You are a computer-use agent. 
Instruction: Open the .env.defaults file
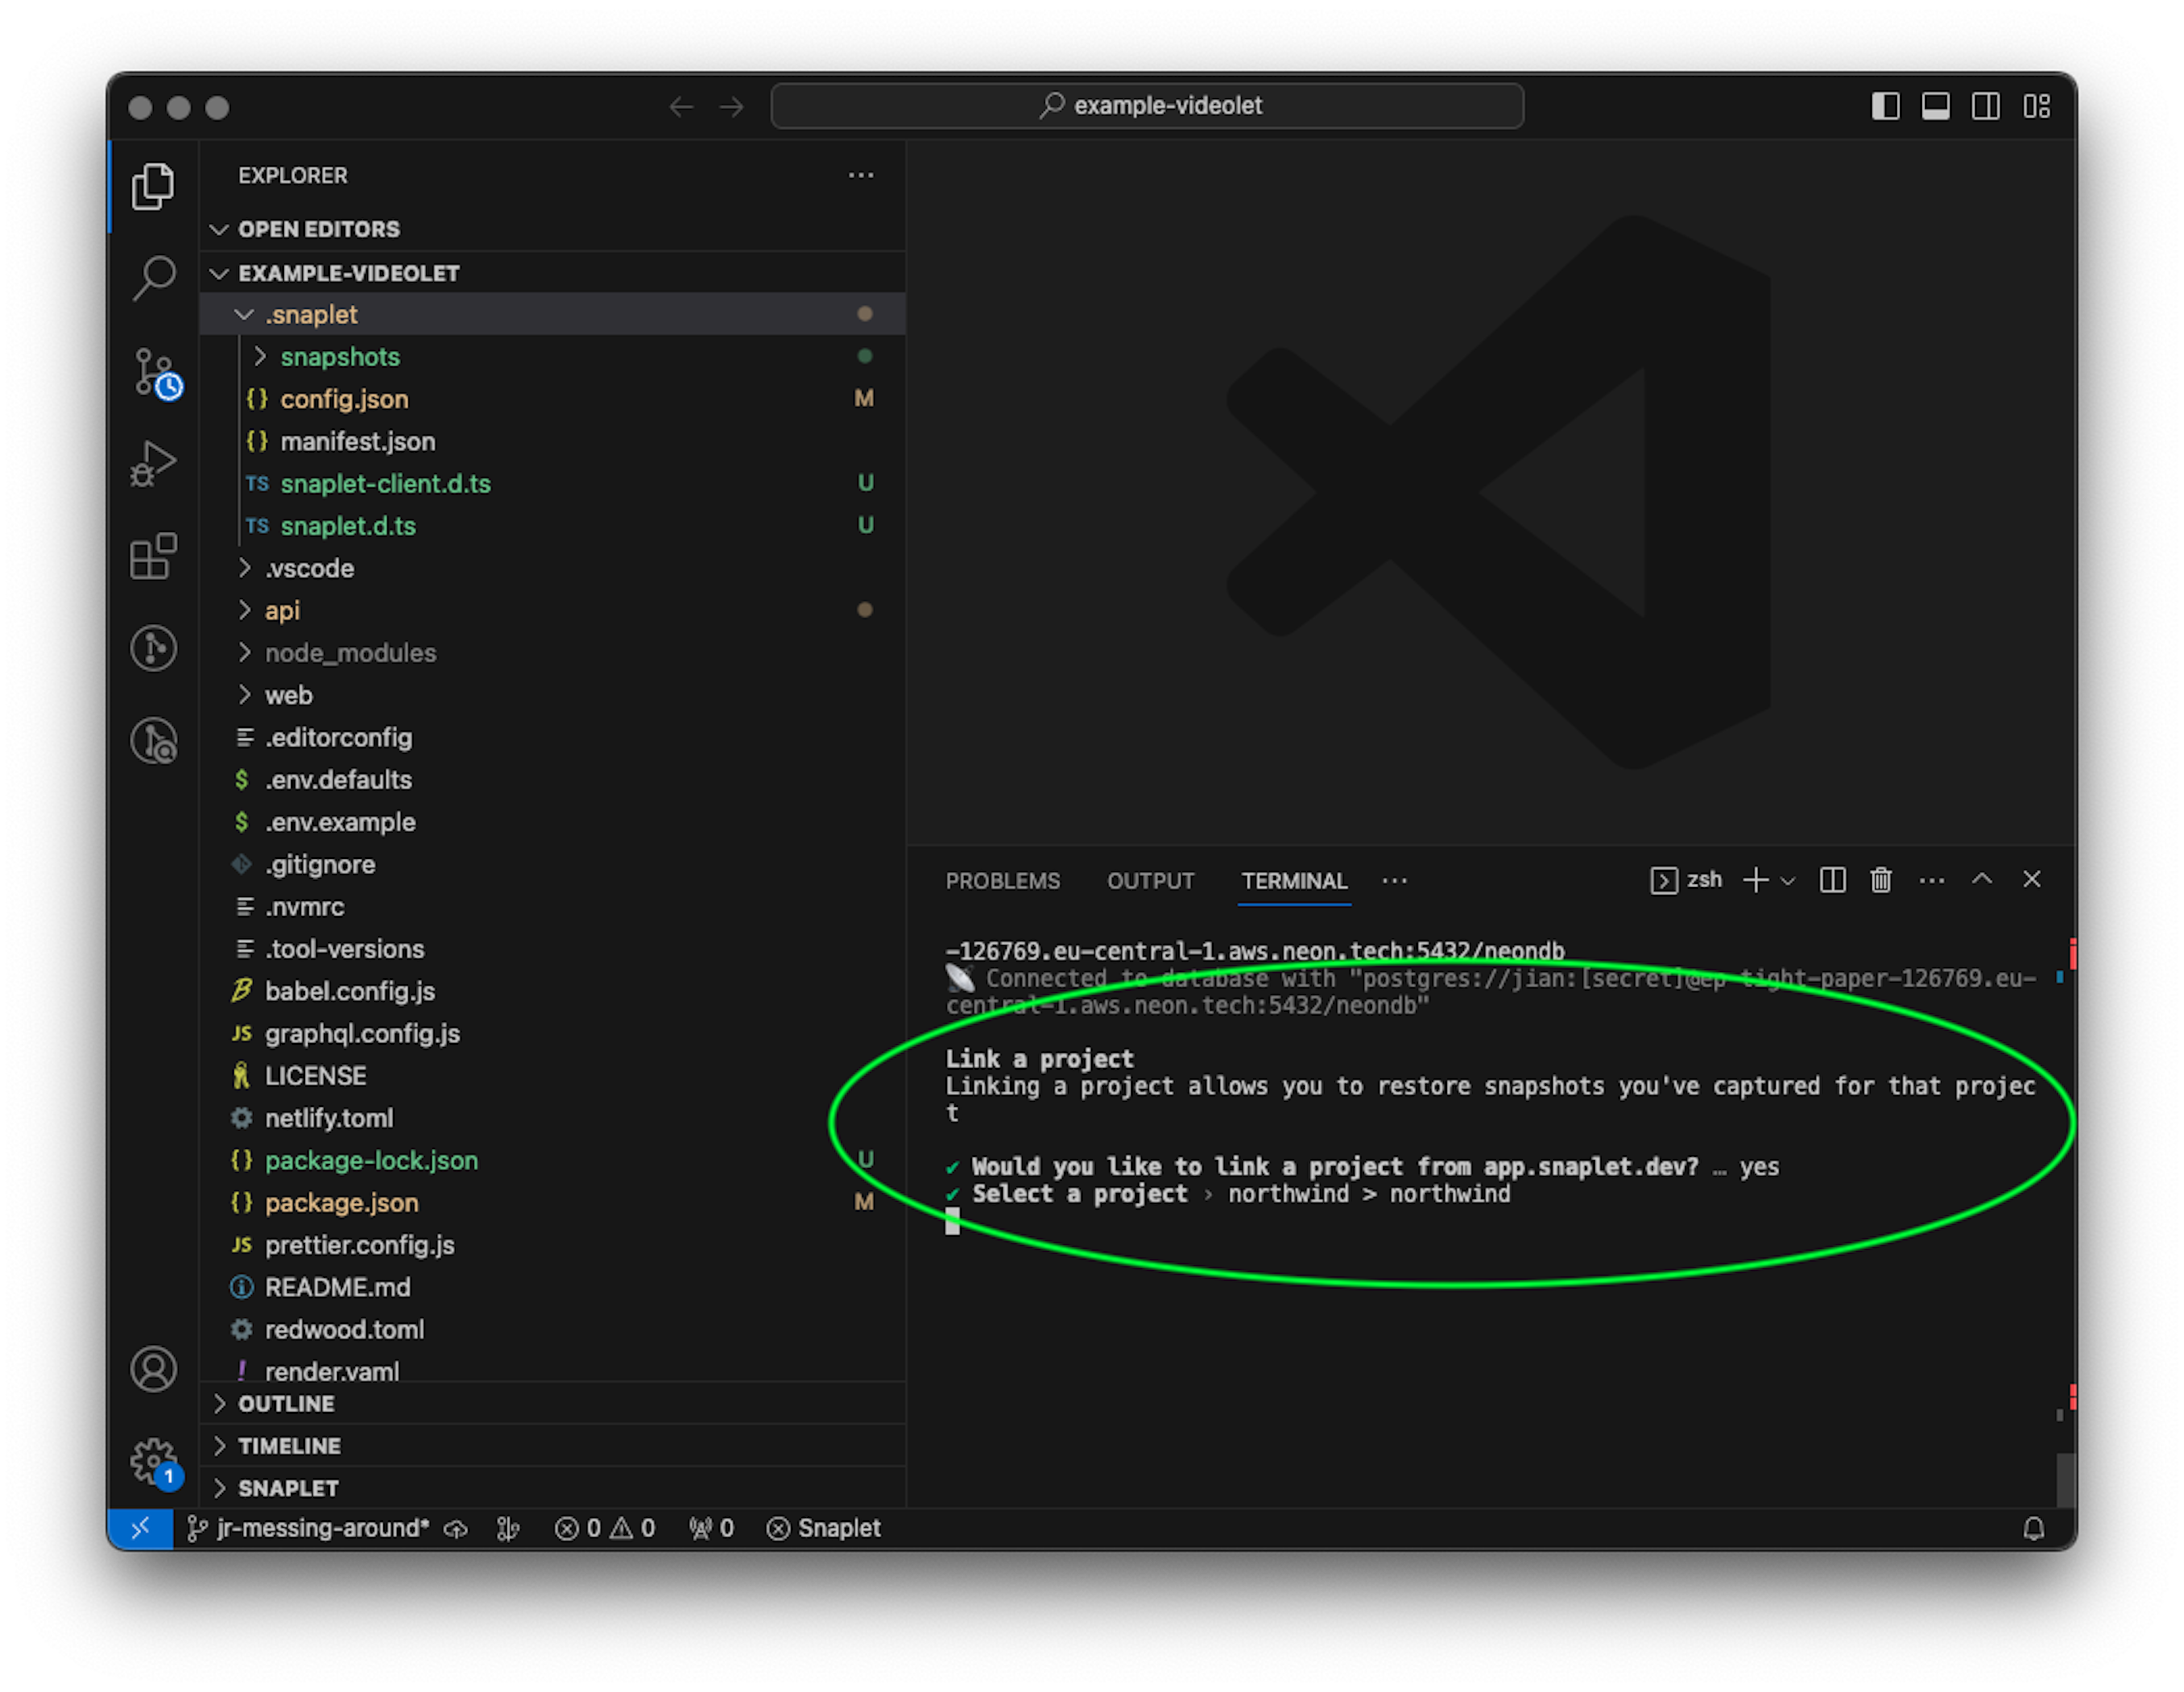click(552, 780)
